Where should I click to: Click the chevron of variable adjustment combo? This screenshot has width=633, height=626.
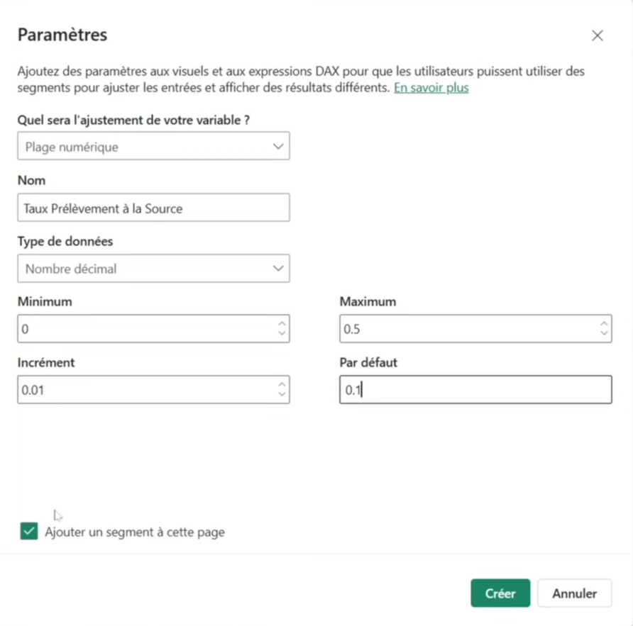277,147
